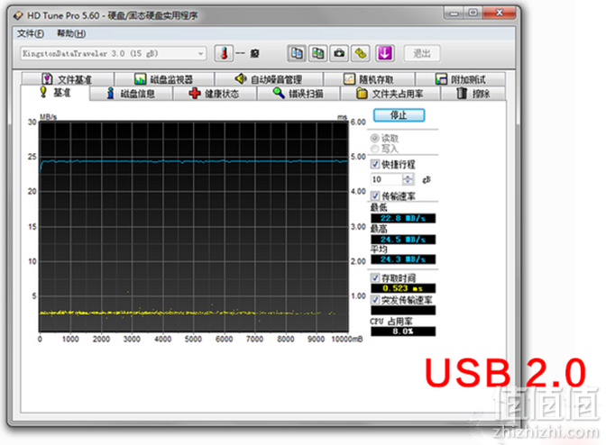This screenshot has height=445, width=606.
Task: Click the chip icon next to the thermometer
Action: tap(254, 53)
